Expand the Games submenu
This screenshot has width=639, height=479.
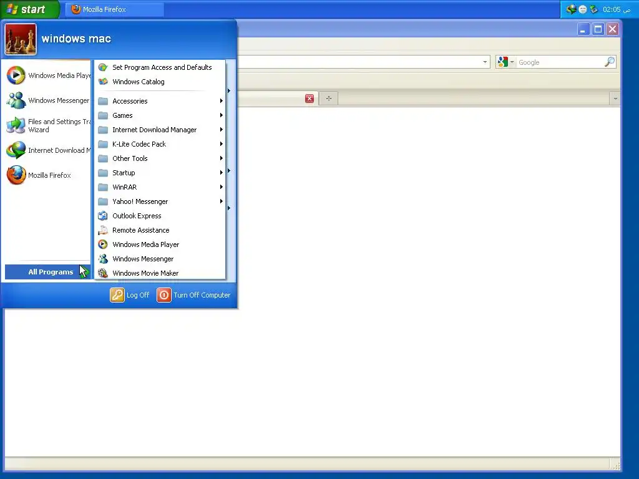point(160,115)
